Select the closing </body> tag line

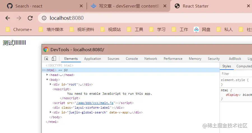[x=55, y=117]
